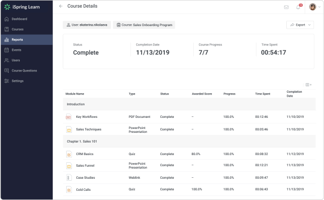The height and width of the screenshot is (200, 324).
Task: Click the 7/7 course progress value
Action: click(x=203, y=53)
